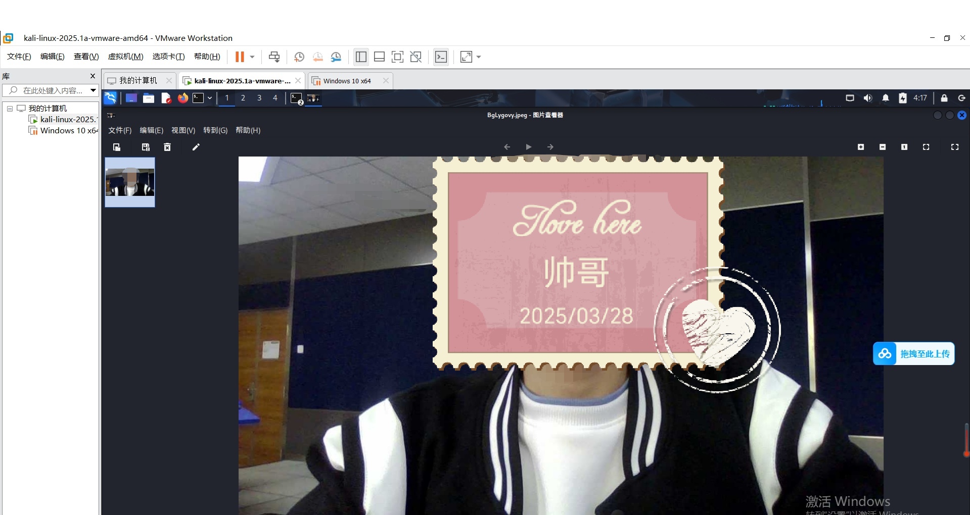This screenshot has height=515, width=970.
Task: Enter VMware full screen mode
Action: tap(398, 57)
